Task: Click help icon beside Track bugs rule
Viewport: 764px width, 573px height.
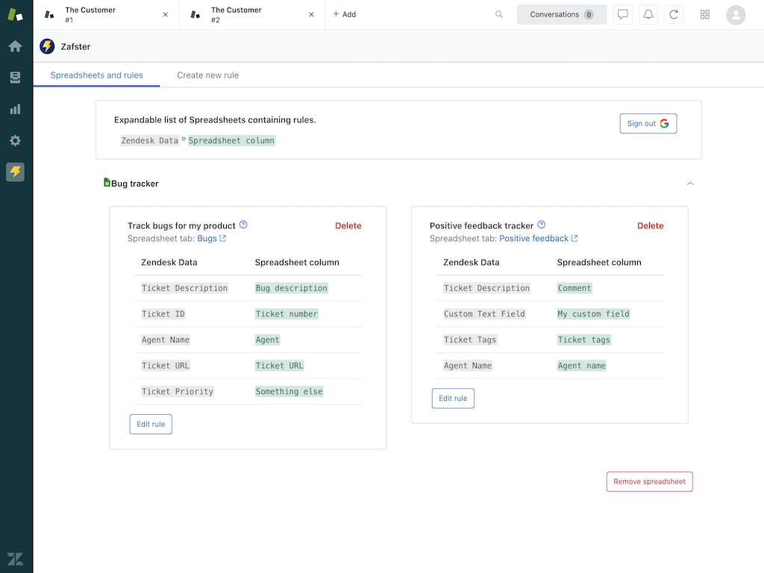Action: tap(243, 225)
